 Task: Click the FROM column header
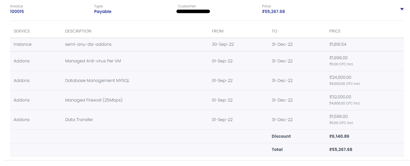(218, 31)
